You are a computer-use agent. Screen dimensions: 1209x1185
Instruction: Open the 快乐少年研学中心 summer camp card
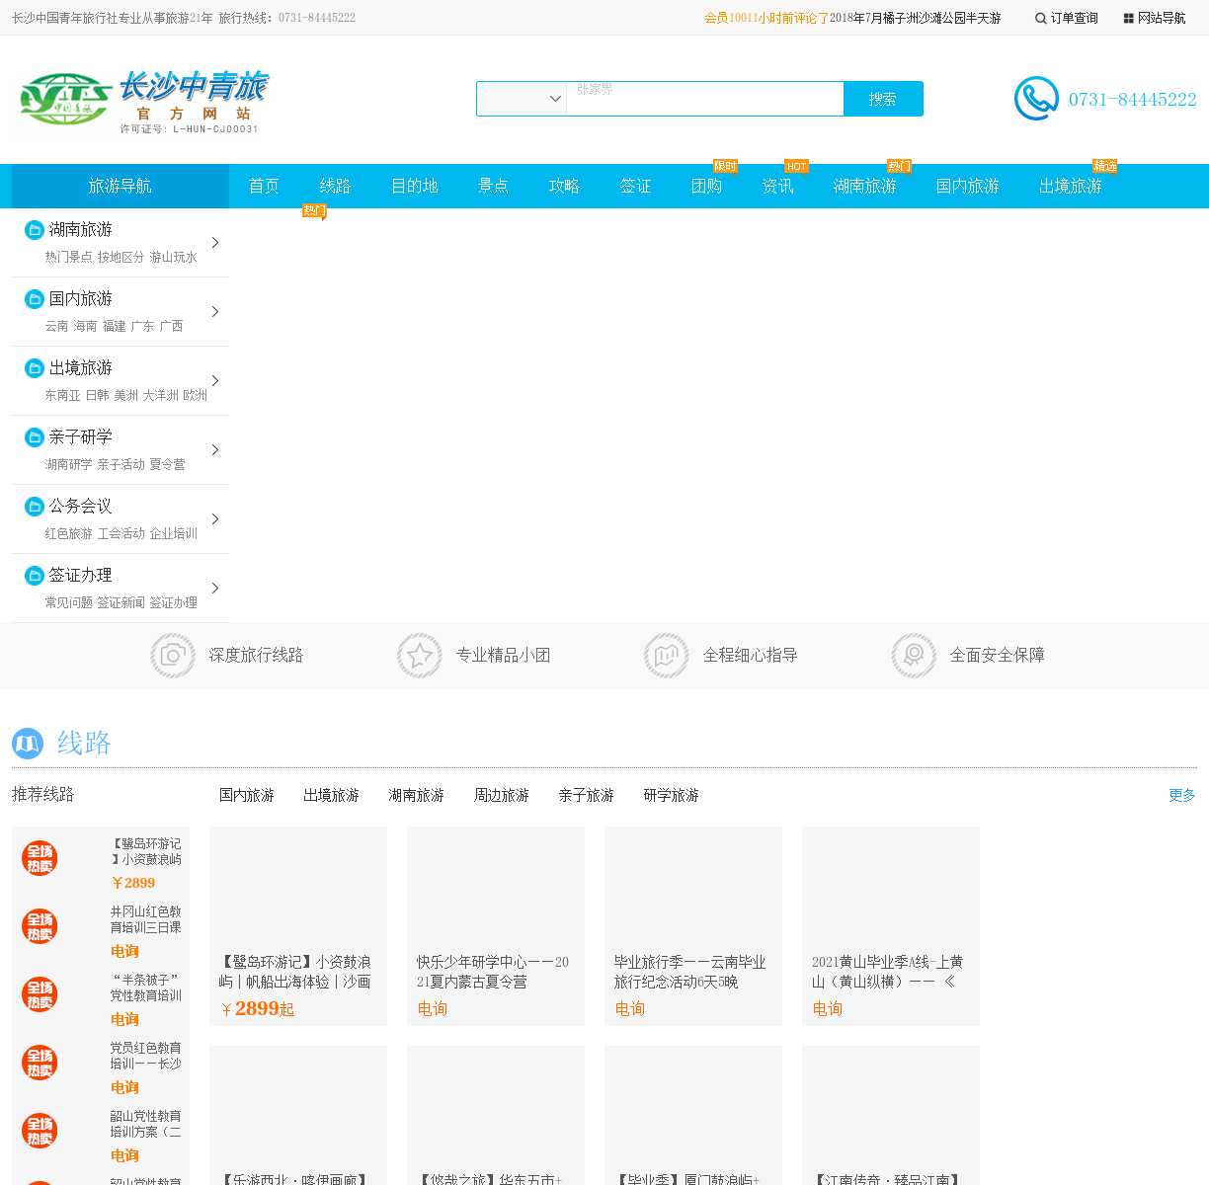[x=495, y=926]
